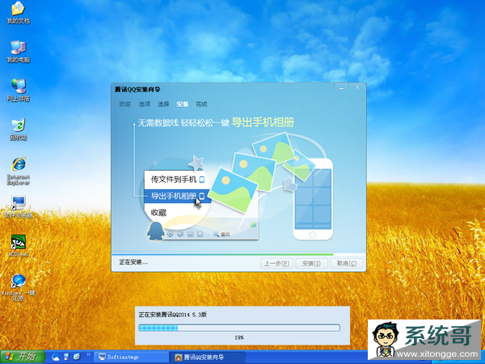Open the My Computer desktop icon
This screenshot has height=364, width=485.
tap(19, 52)
